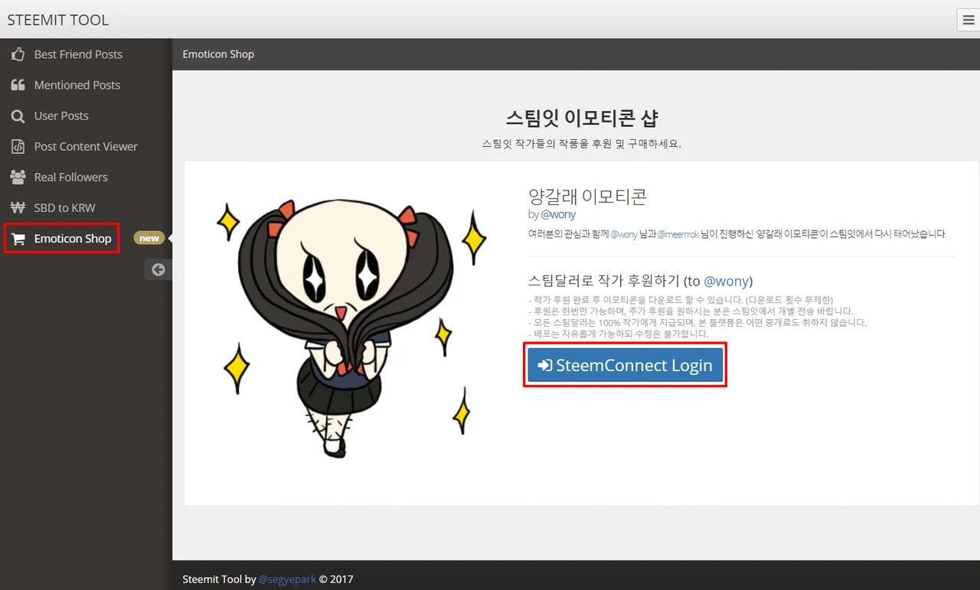Click the 양갈래 이모티콘 product title

pyautogui.click(x=587, y=195)
